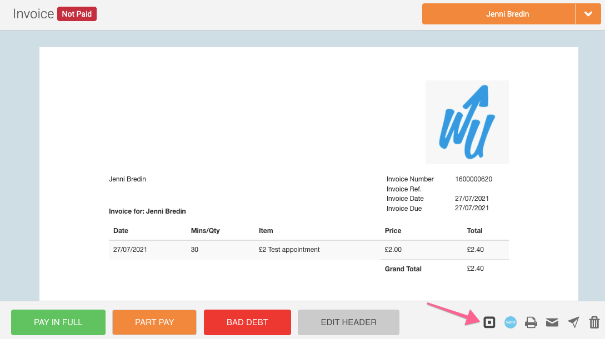Image resolution: width=605 pixels, height=339 pixels.
Task: Print the invoice using printer icon
Action: [531, 322]
